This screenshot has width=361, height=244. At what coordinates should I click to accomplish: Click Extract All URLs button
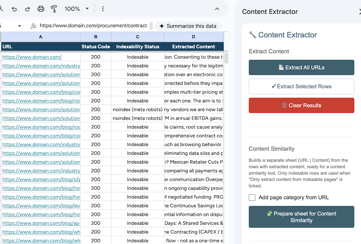[x=301, y=68]
